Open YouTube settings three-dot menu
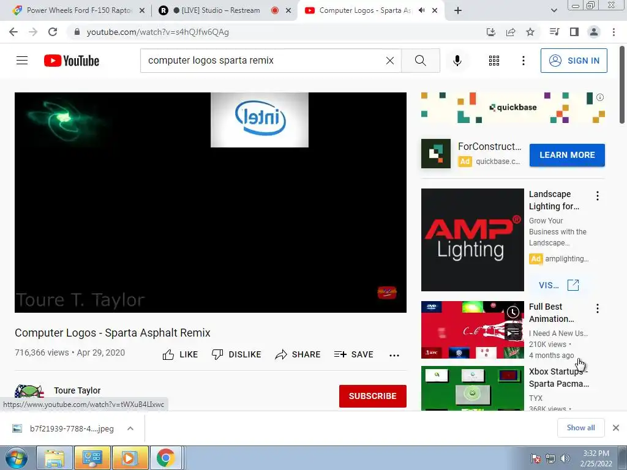The height and width of the screenshot is (470, 627). 523,61
